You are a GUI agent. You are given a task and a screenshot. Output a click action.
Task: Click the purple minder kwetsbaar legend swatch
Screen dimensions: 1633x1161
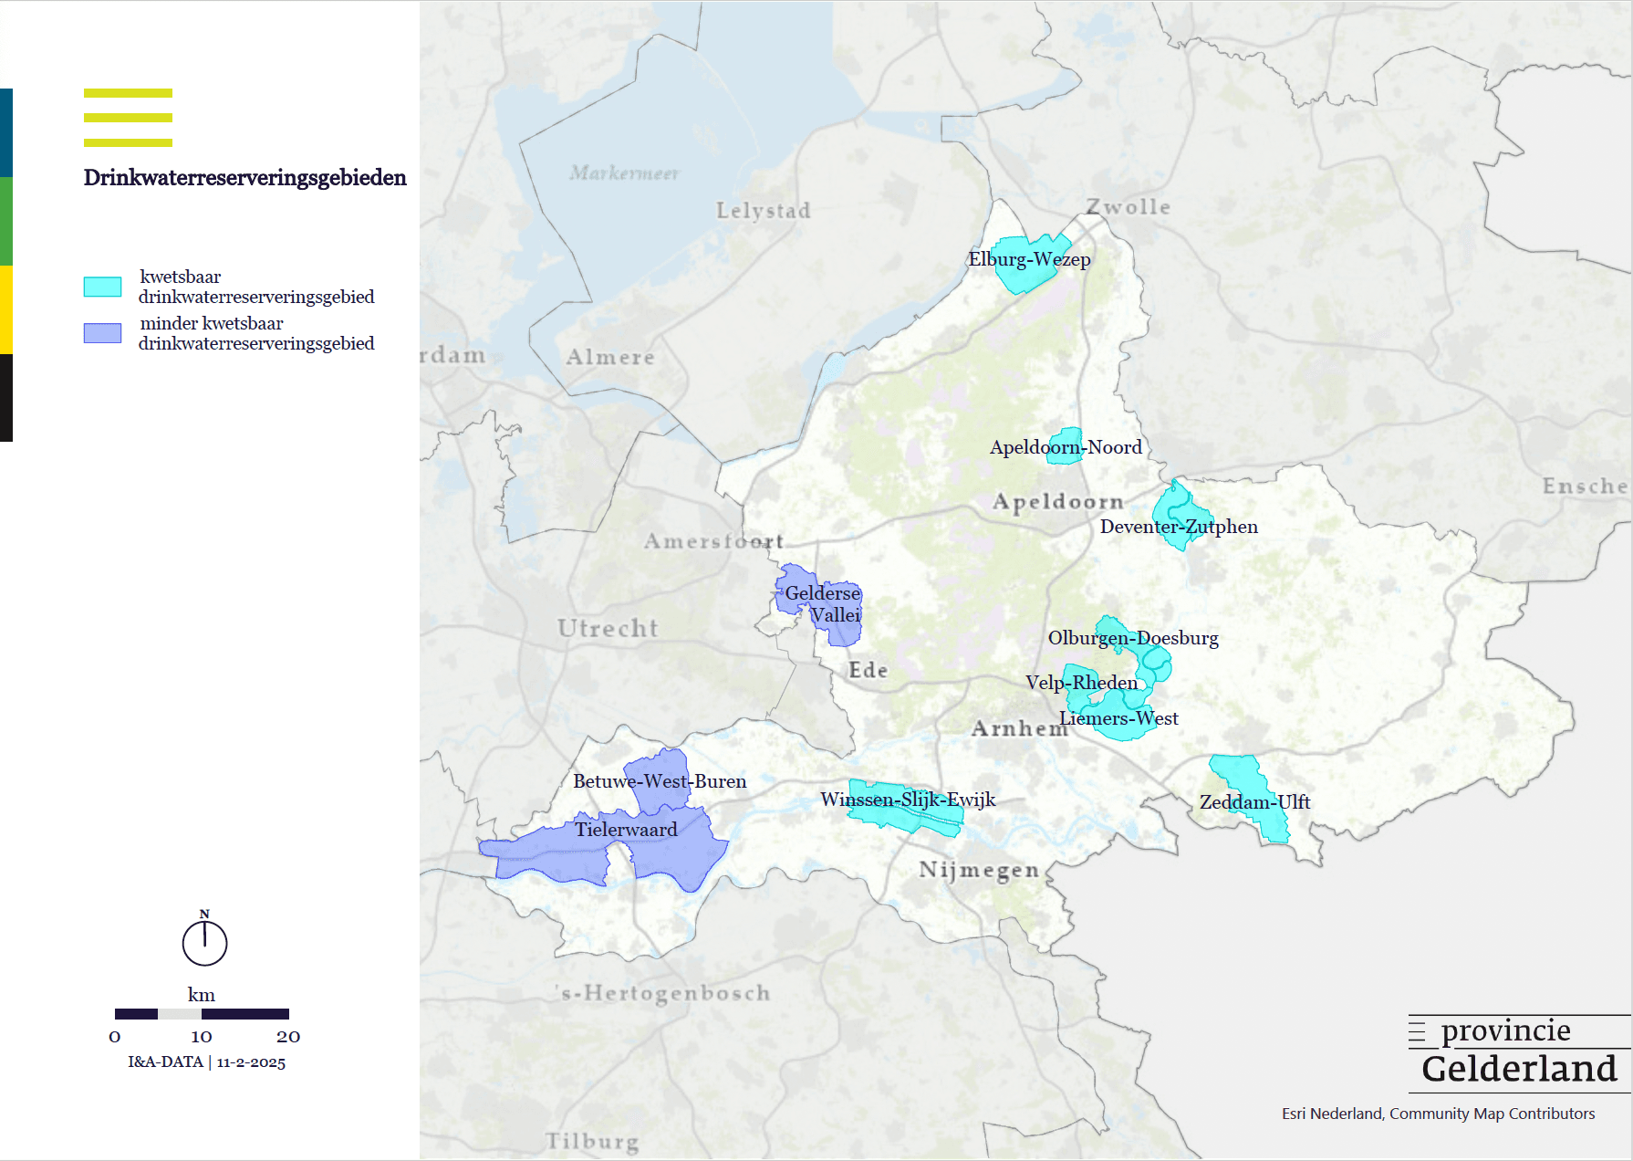coord(102,333)
